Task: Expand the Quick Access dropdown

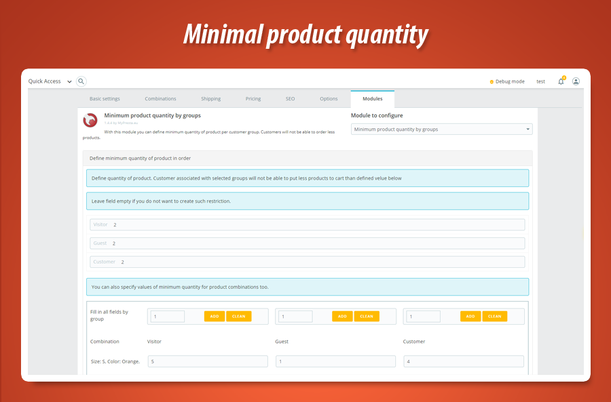Action: pos(50,81)
